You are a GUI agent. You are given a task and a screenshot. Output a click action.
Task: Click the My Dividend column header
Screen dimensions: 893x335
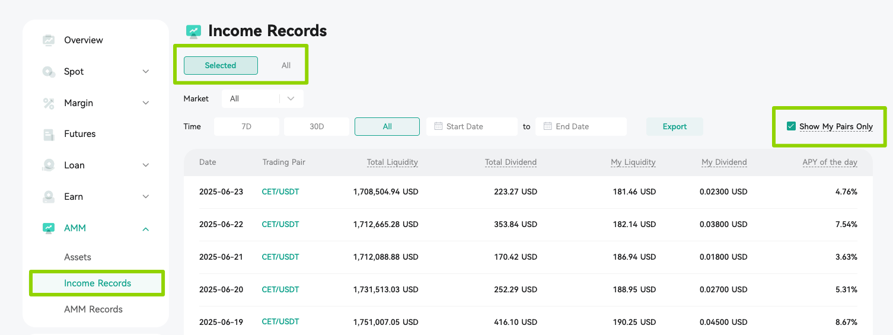click(x=724, y=162)
